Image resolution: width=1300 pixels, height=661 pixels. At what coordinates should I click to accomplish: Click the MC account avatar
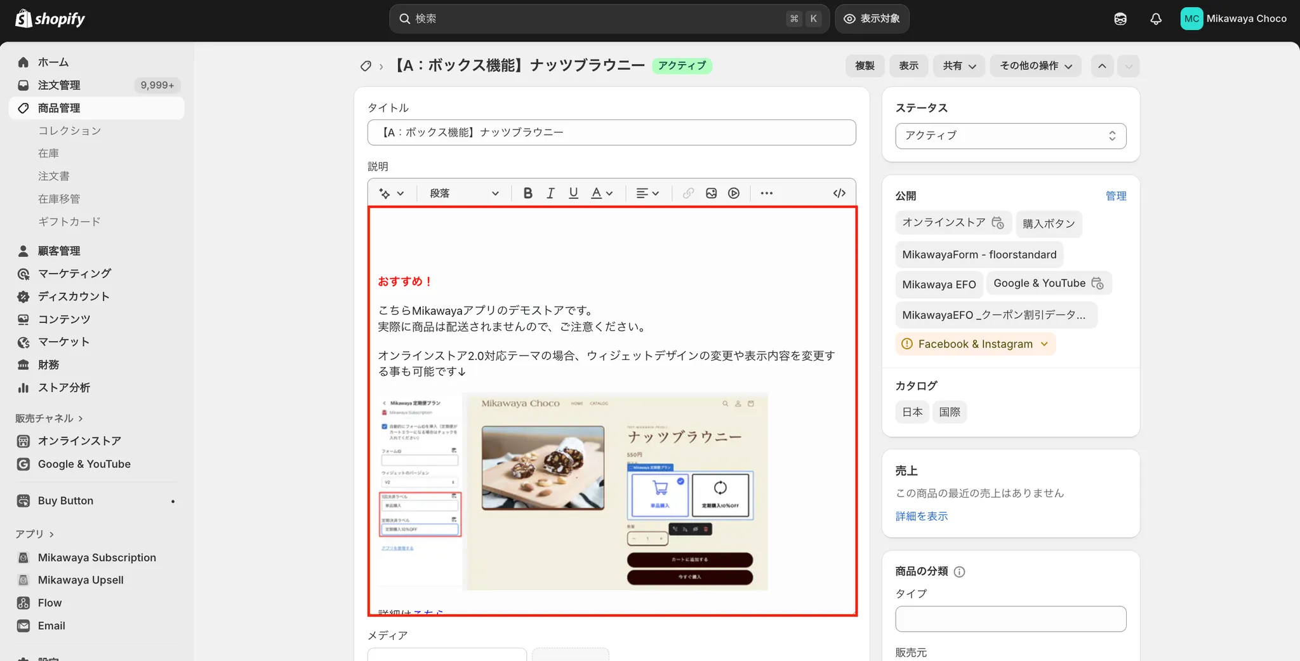point(1191,19)
